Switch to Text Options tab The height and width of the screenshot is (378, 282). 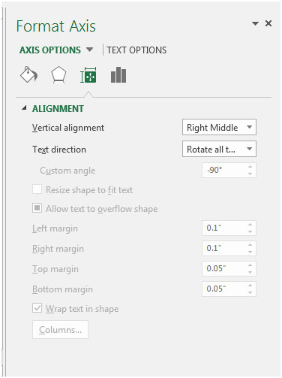click(136, 50)
